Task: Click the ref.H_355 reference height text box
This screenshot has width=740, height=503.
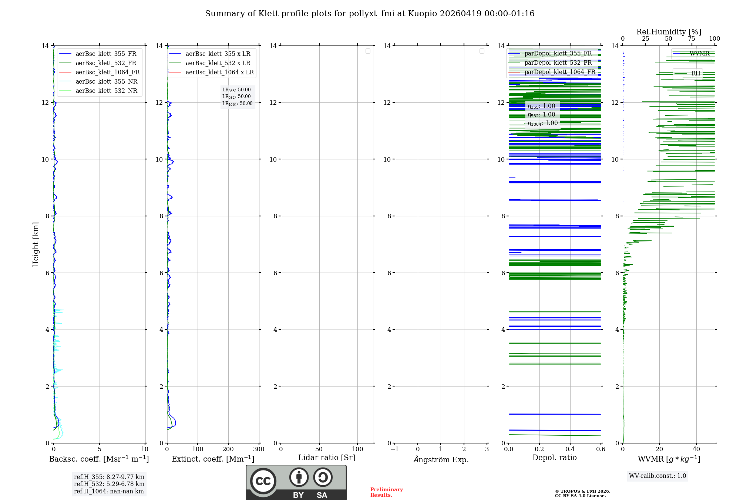Action: (109, 477)
